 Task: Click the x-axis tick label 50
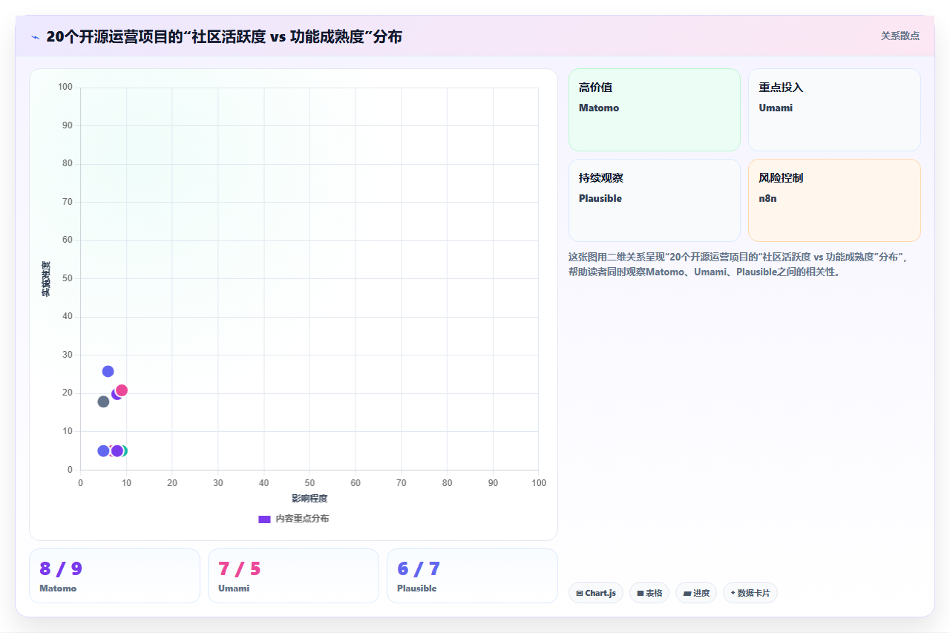pos(309,483)
